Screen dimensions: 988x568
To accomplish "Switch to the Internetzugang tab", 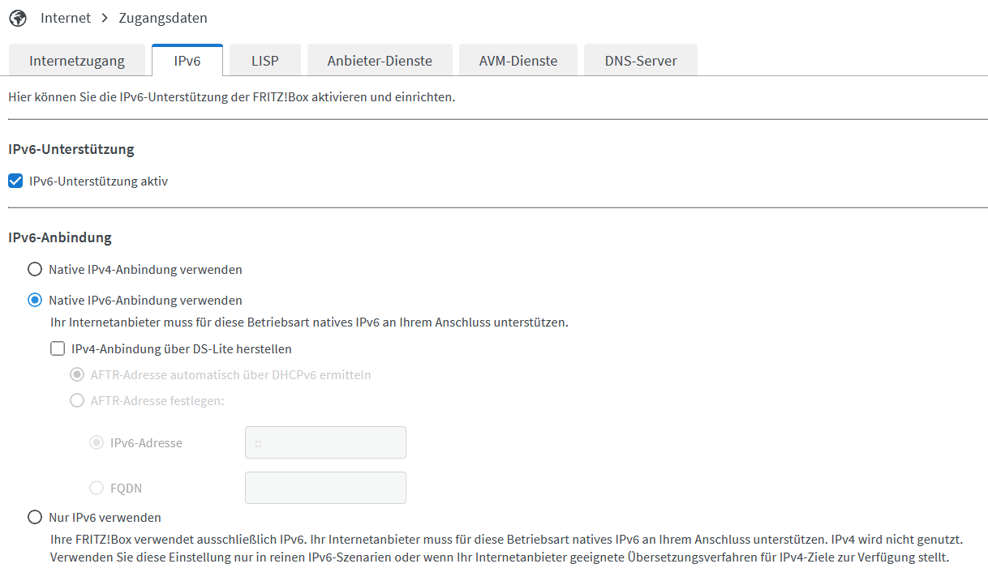I will coord(77,61).
